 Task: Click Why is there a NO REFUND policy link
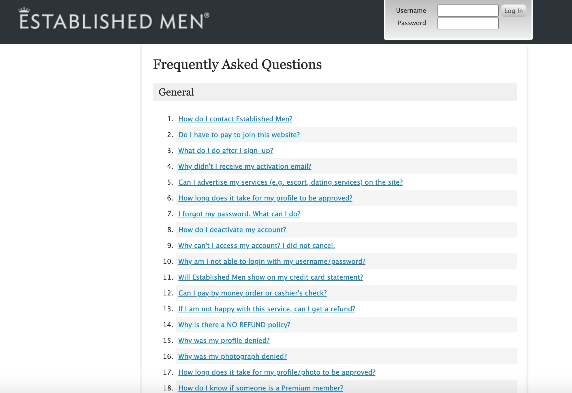(234, 325)
